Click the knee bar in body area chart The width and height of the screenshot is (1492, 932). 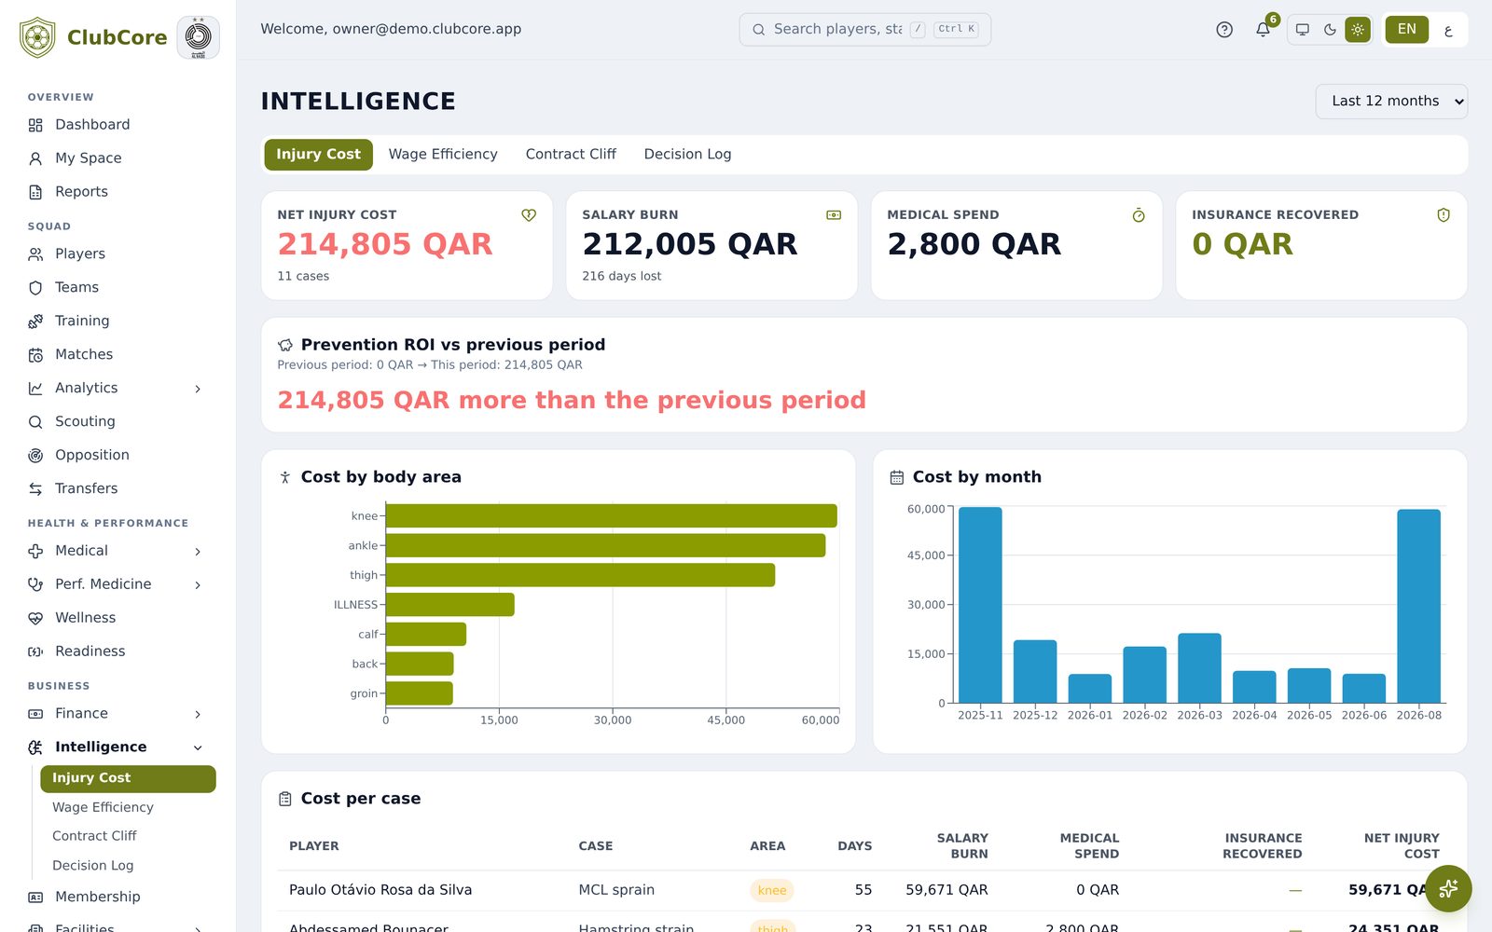tap(611, 515)
